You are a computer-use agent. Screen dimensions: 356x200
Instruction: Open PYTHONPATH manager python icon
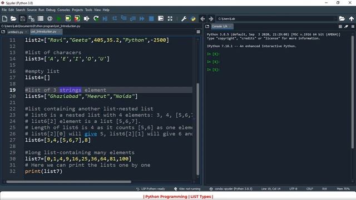193,18
